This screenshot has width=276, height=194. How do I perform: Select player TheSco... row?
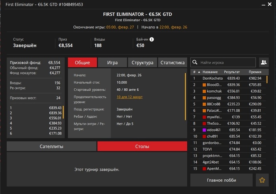click(228, 123)
